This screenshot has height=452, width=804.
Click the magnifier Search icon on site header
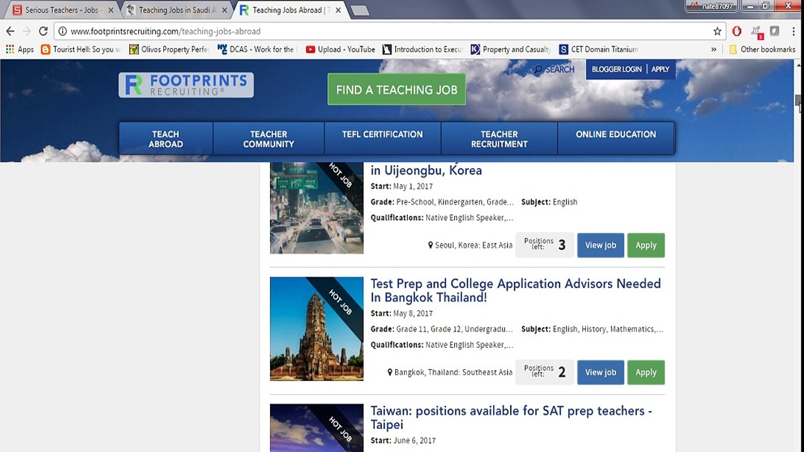[x=538, y=70]
